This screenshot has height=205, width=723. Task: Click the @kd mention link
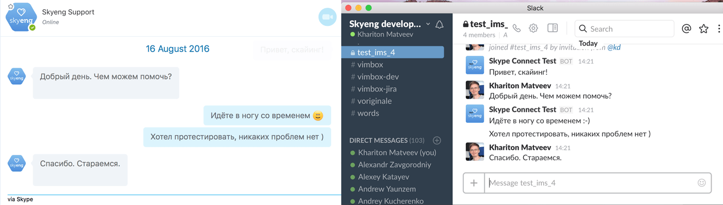[614, 47]
